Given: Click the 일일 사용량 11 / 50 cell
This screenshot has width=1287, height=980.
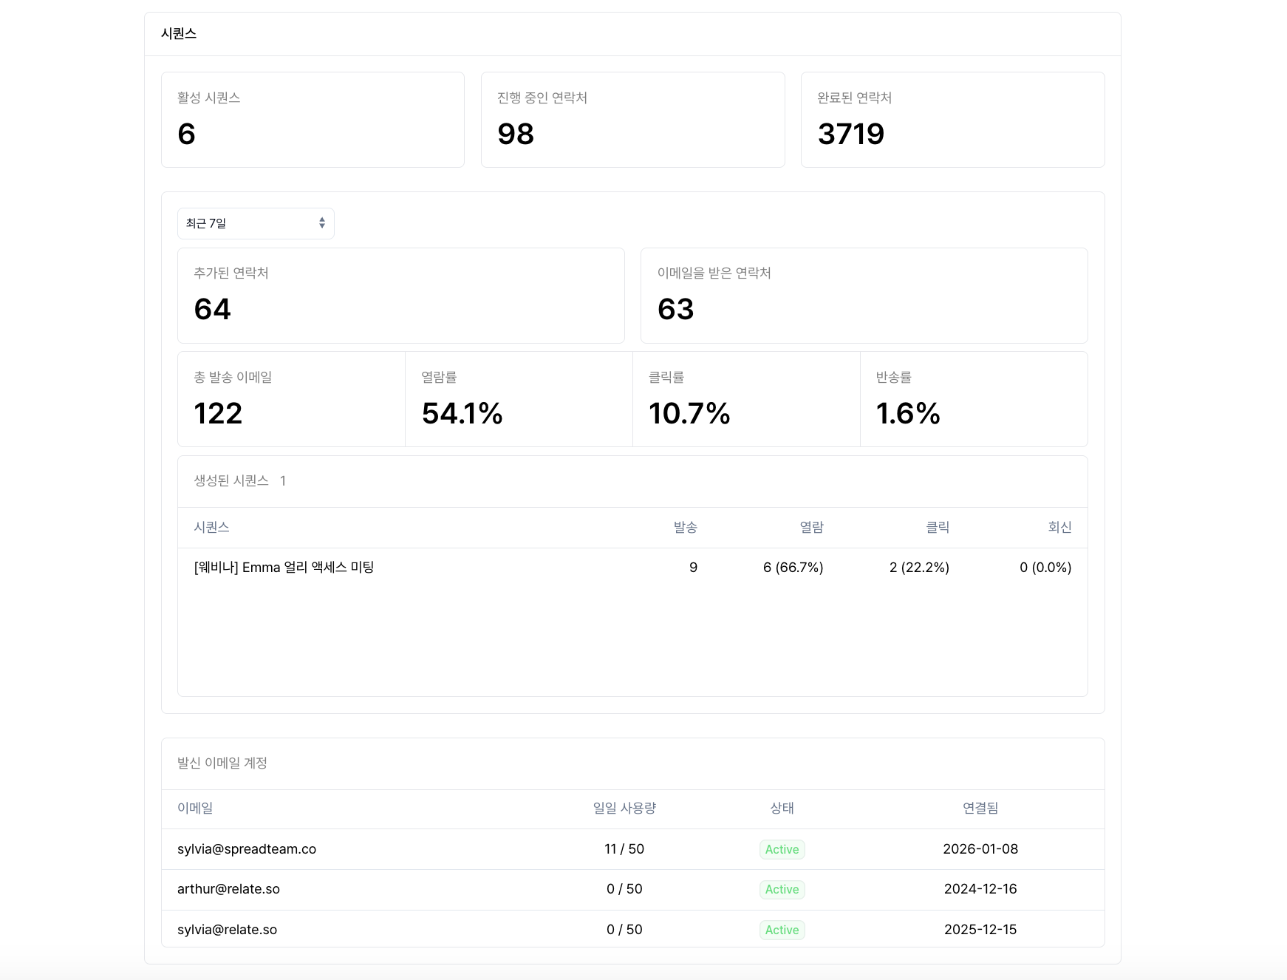Looking at the screenshot, I should point(624,848).
